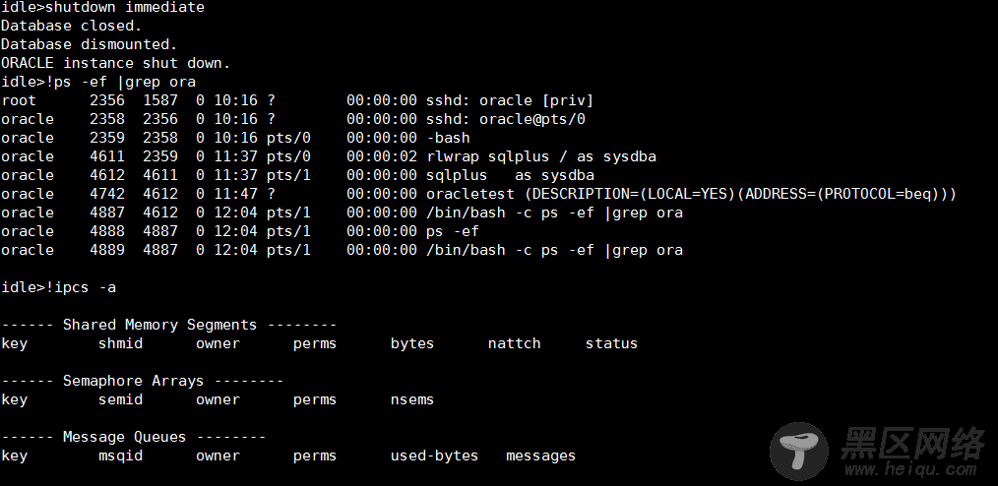Click the mushroom watermark logo icon
Viewport: 998px width, 486px height.
click(x=799, y=451)
